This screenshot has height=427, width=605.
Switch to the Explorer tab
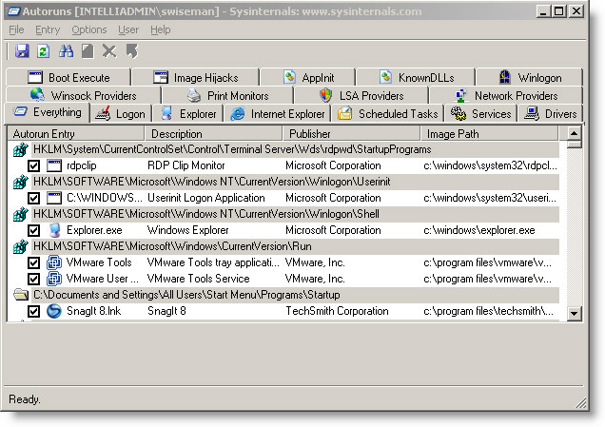point(188,114)
